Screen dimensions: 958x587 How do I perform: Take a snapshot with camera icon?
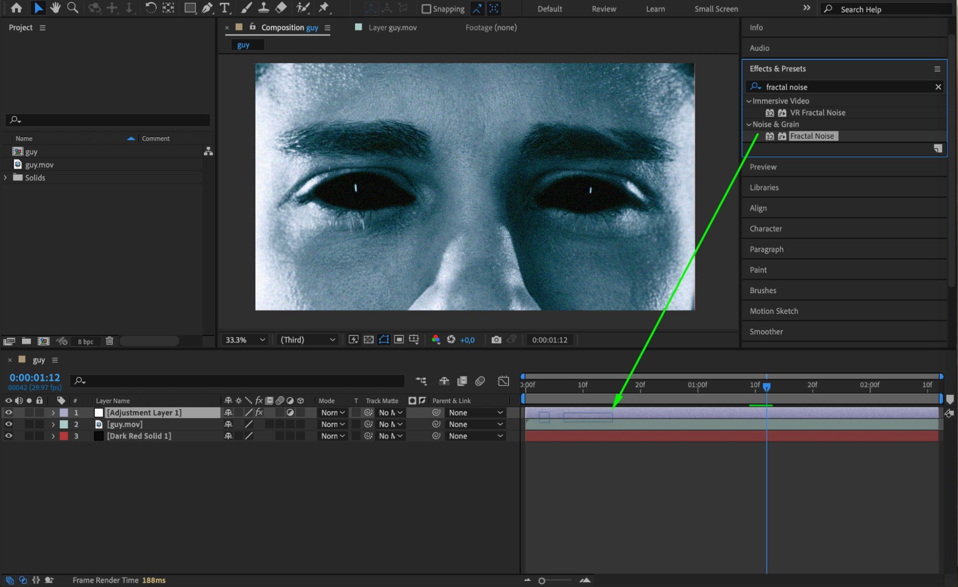pos(496,340)
